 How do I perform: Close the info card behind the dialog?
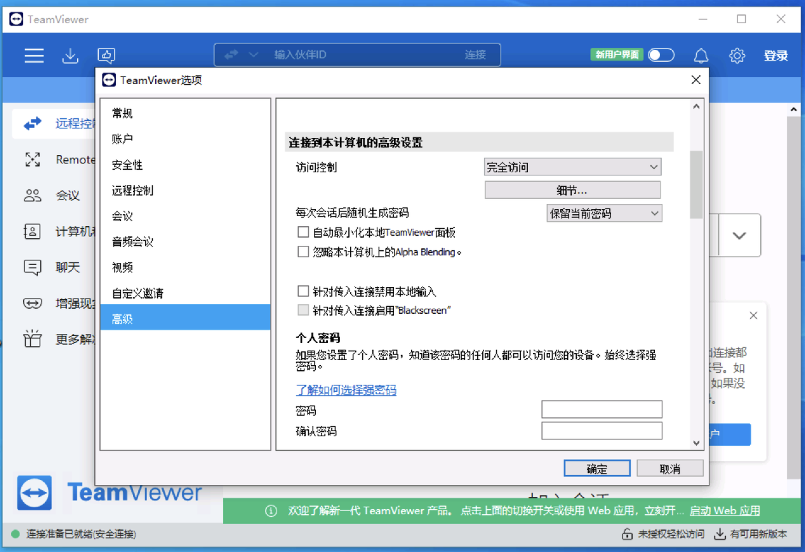tap(753, 316)
